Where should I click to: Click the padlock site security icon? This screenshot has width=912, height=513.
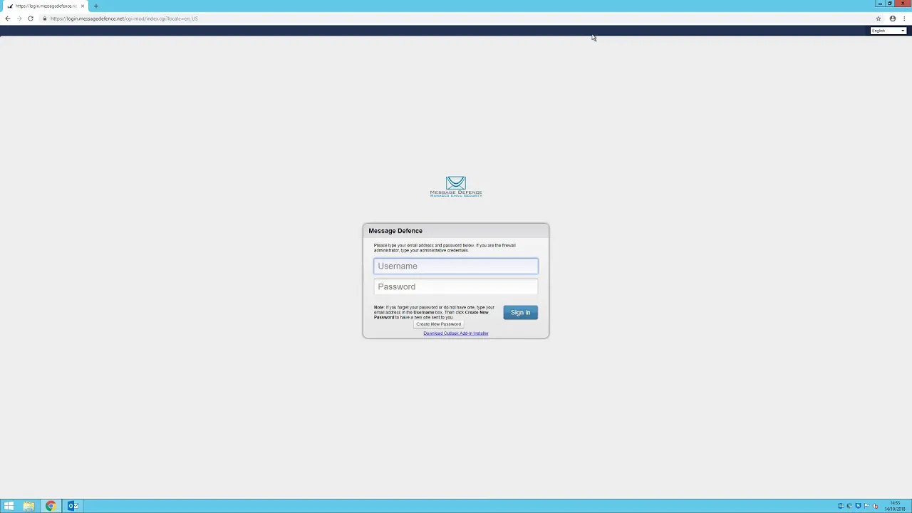[x=44, y=19]
